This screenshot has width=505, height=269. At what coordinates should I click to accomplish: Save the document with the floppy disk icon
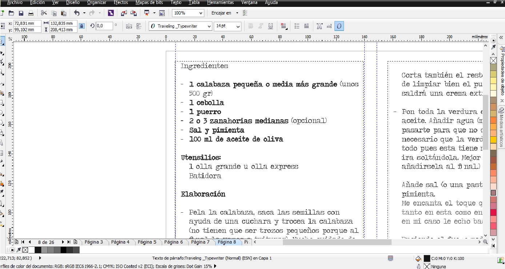coord(21,13)
